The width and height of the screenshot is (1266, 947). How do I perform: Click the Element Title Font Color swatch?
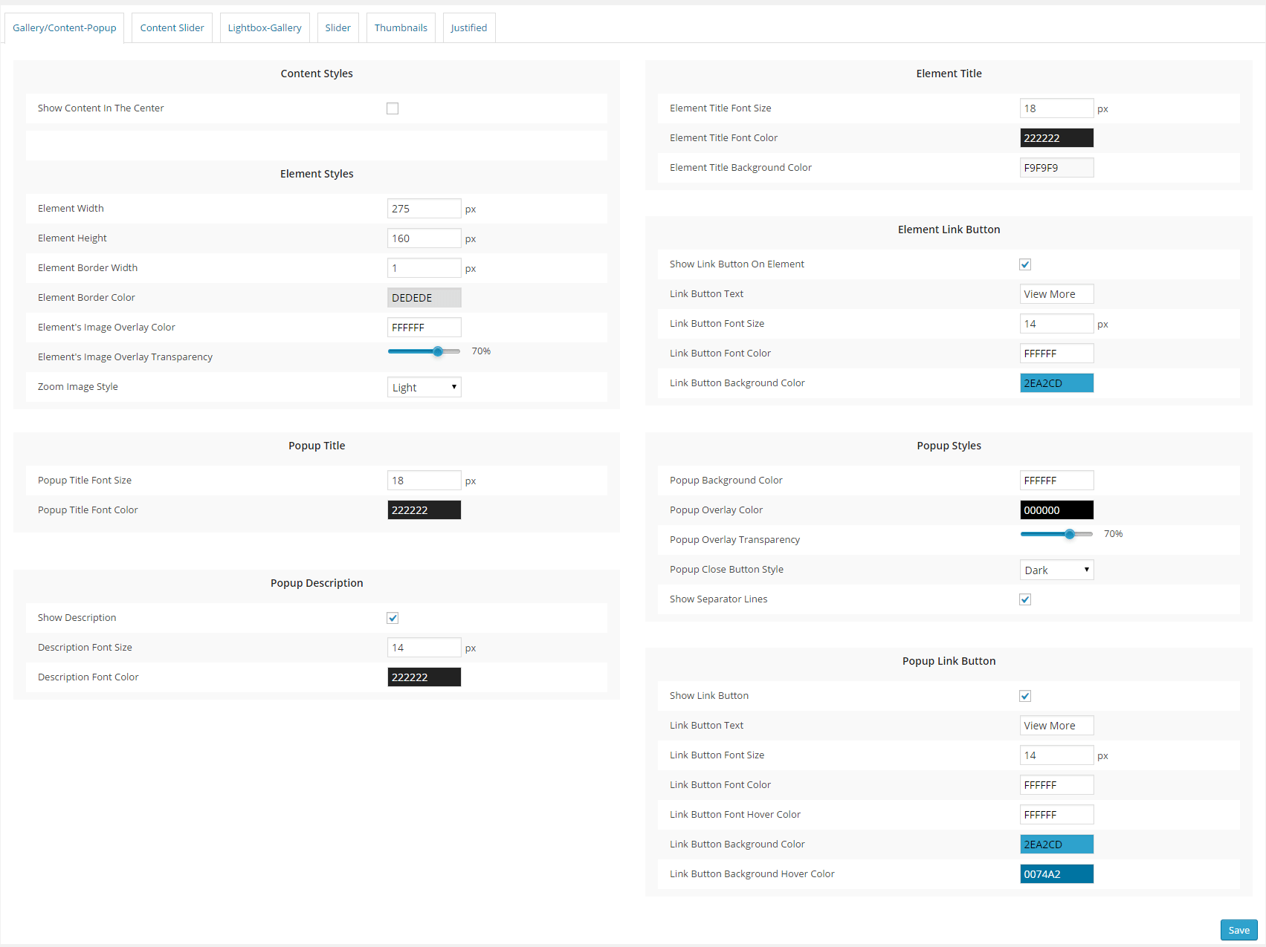pos(1056,138)
